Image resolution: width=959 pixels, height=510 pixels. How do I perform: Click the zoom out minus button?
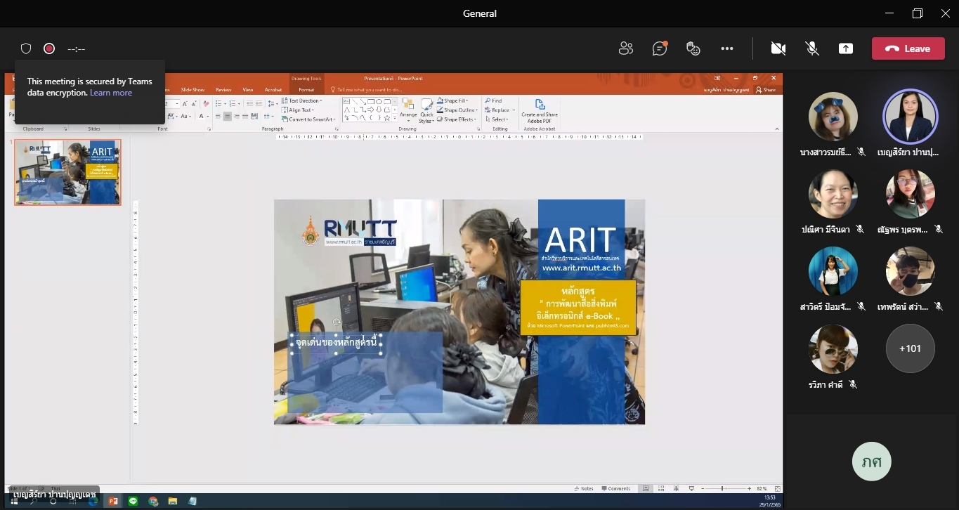pos(703,489)
